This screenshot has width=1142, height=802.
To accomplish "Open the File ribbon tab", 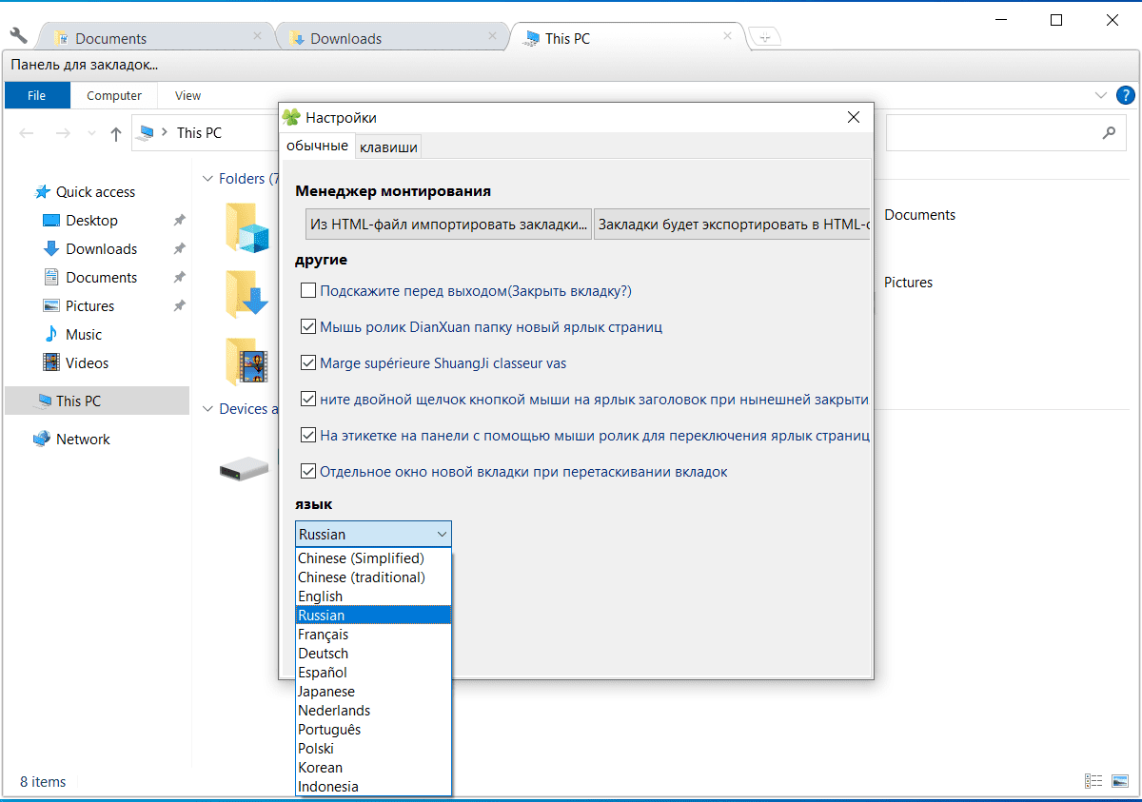I will (37, 95).
